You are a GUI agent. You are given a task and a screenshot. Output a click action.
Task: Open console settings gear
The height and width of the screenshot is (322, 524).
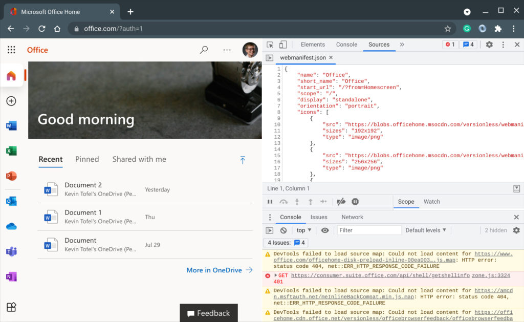click(516, 230)
